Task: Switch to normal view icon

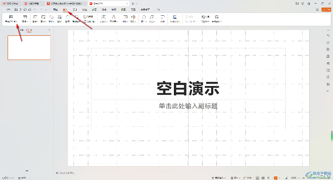Action: [x=257, y=178]
